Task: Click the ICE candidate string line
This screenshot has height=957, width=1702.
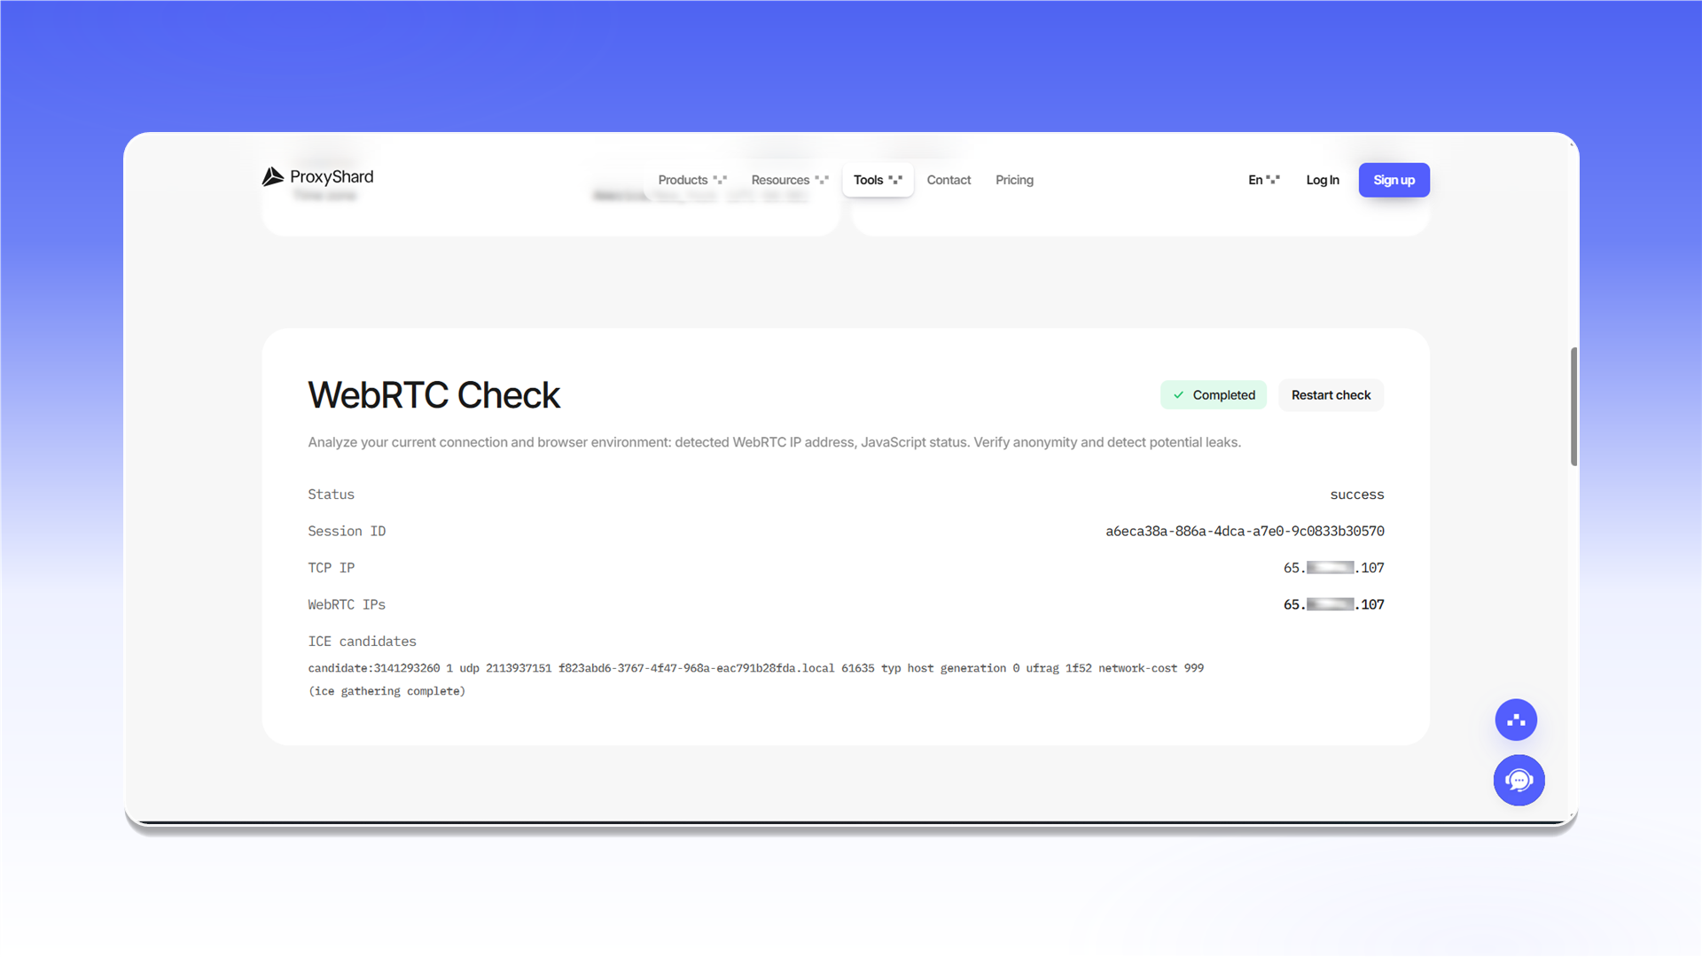Action: tap(755, 668)
